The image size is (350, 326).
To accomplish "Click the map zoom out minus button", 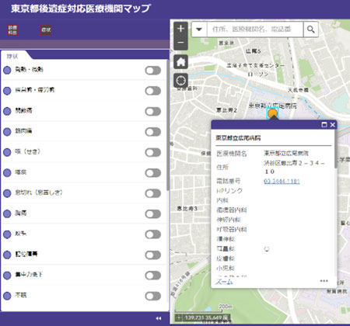I will (x=180, y=43).
